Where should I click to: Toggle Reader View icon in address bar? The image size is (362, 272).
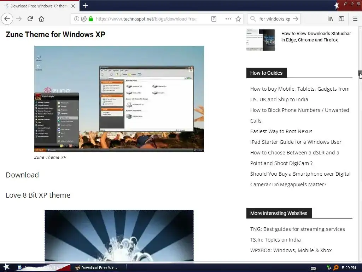click(214, 19)
